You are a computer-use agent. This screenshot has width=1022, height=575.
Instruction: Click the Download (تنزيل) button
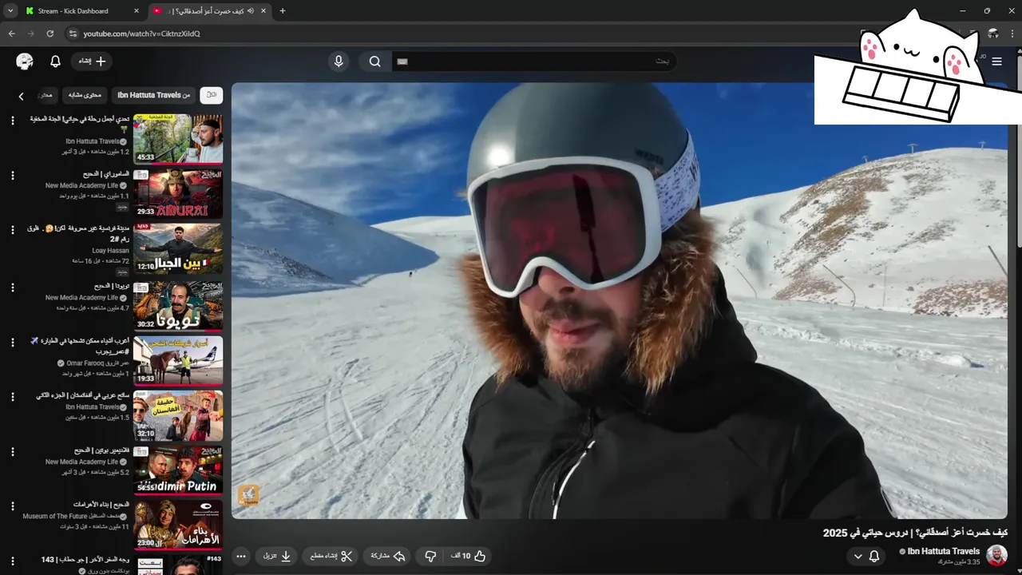point(278,556)
